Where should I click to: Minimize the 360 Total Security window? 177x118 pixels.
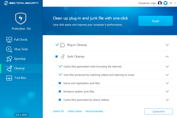(x=175, y=3)
